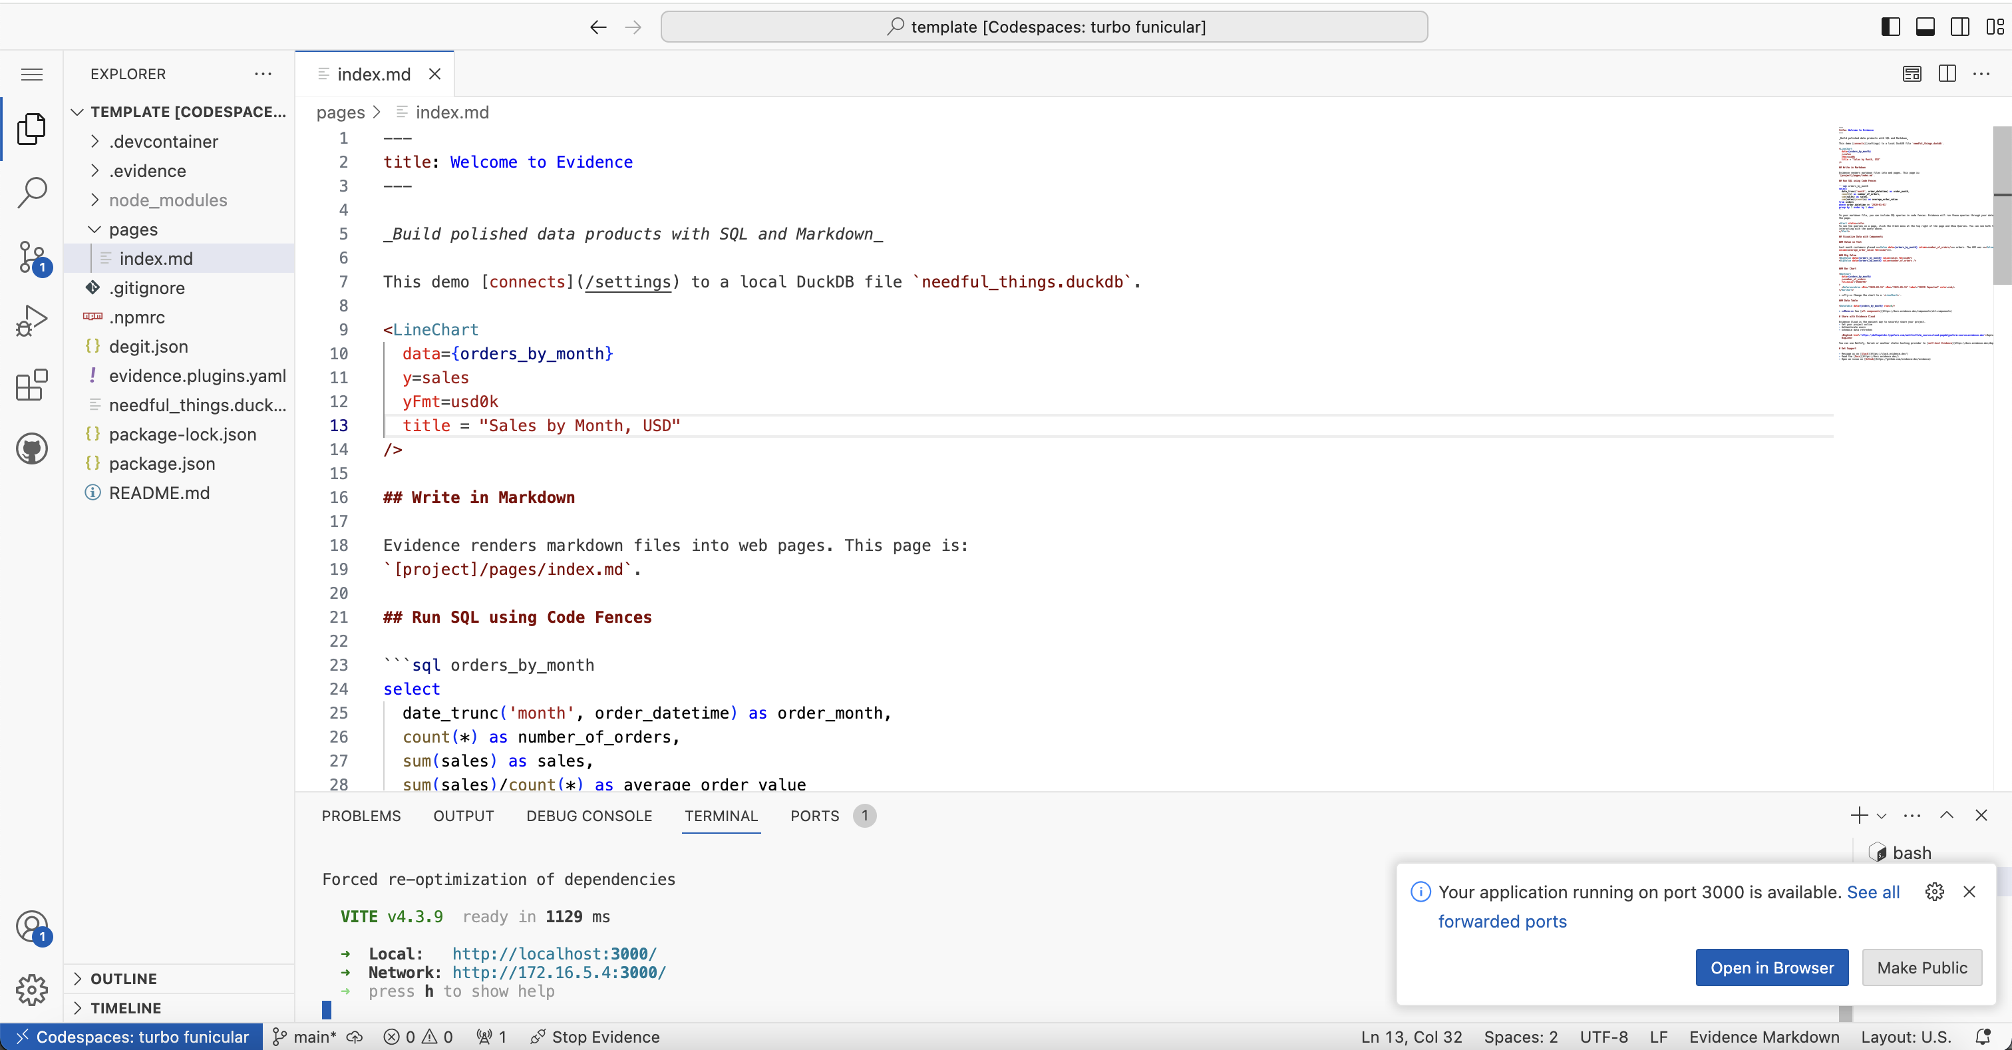Toggle the bottom panel layout
This screenshot has height=1050, width=2012.
[x=1926, y=27]
